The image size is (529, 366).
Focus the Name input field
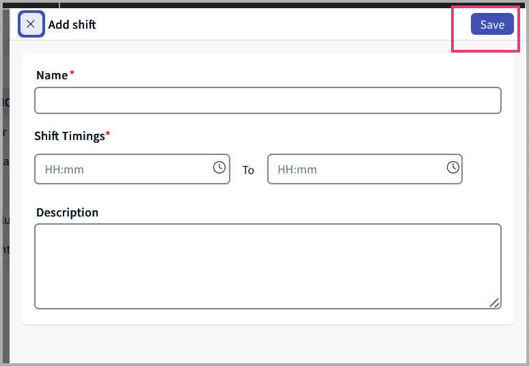click(x=267, y=100)
